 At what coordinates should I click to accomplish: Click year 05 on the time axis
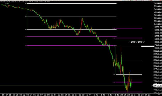tap(69, 95)
